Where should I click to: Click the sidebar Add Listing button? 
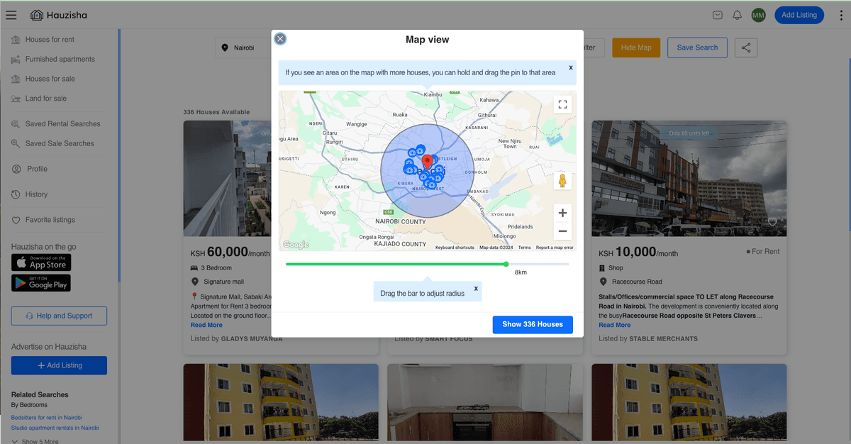(x=59, y=365)
